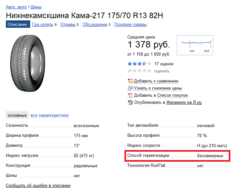Open the Шины breadcrumb link
Screen dimensions: 244x195
(36, 7)
